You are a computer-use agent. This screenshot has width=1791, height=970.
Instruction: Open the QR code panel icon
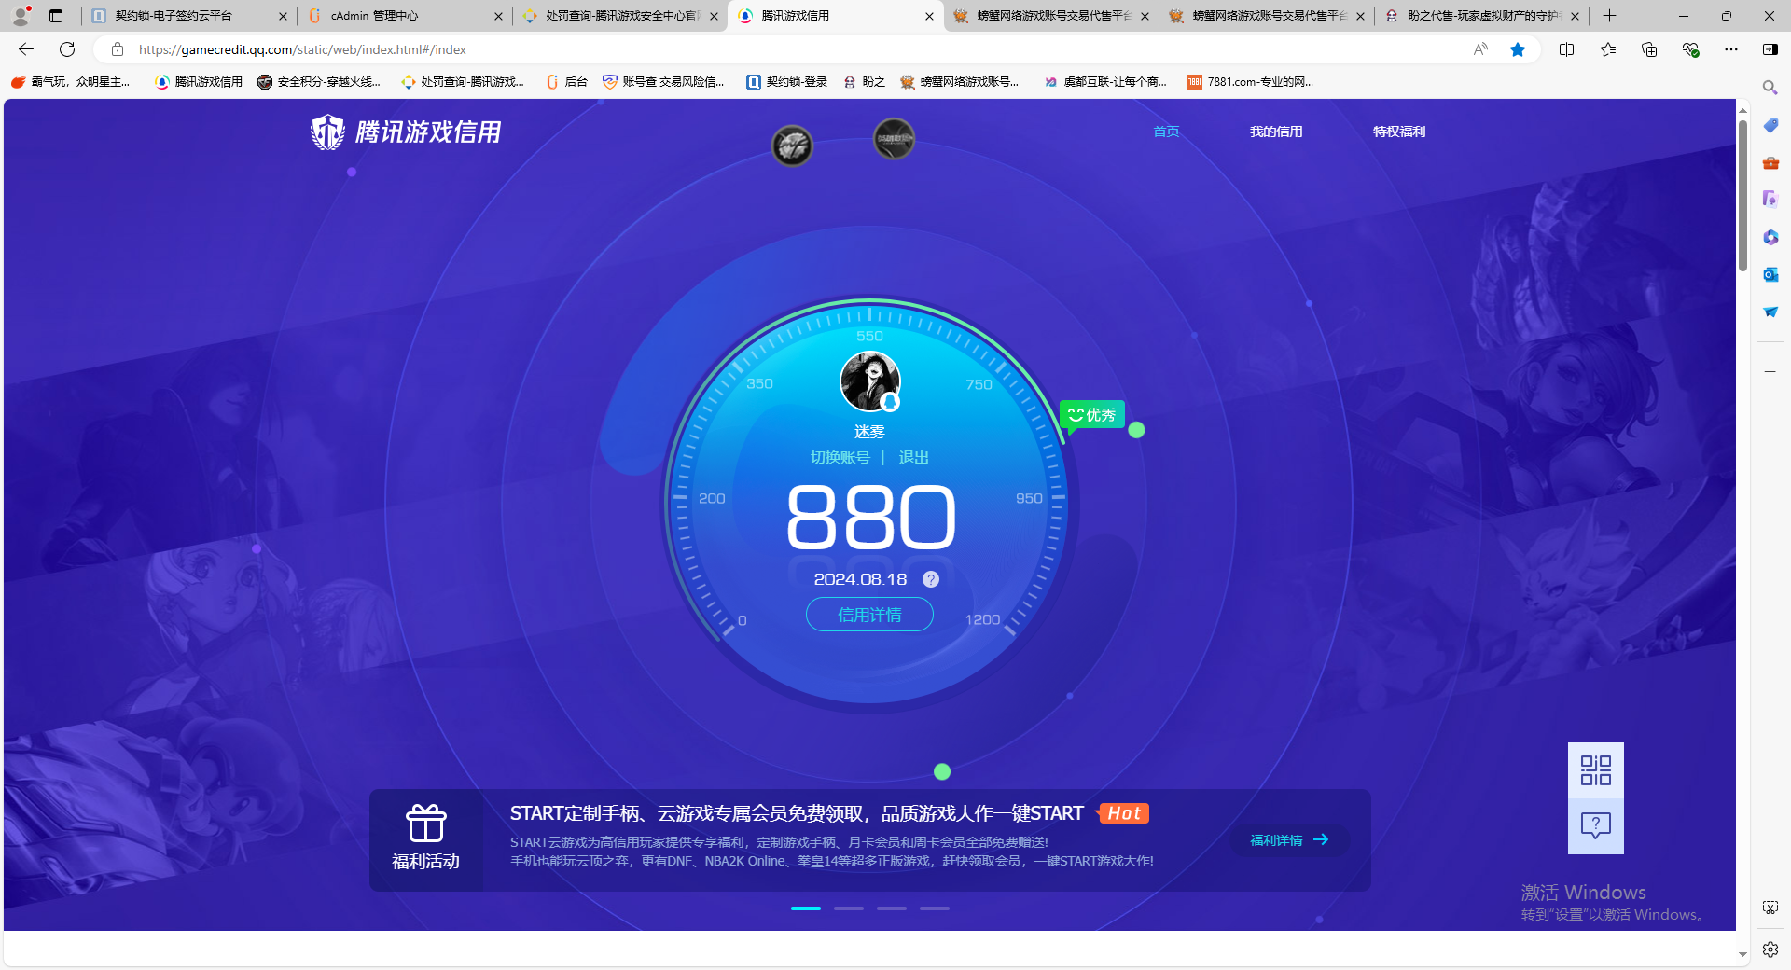1595,770
